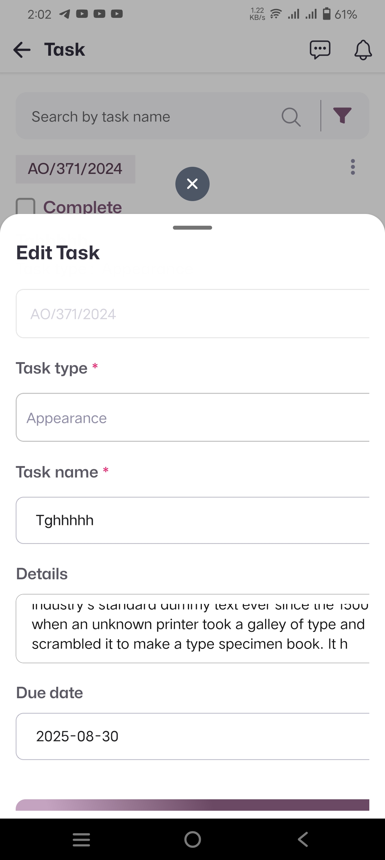
Task: Open the notifications bell
Action: (363, 50)
